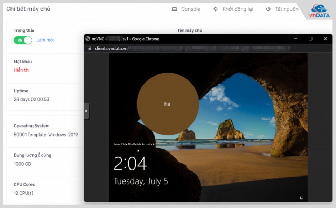This screenshot has height=208, width=336.
Task: Toggle the Trạng thái ON switch
Action: coord(23,40)
